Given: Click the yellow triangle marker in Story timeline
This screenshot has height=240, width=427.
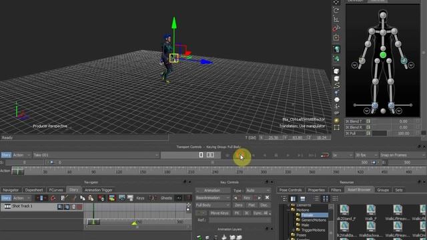Looking at the screenshot, I should point(134,223).
